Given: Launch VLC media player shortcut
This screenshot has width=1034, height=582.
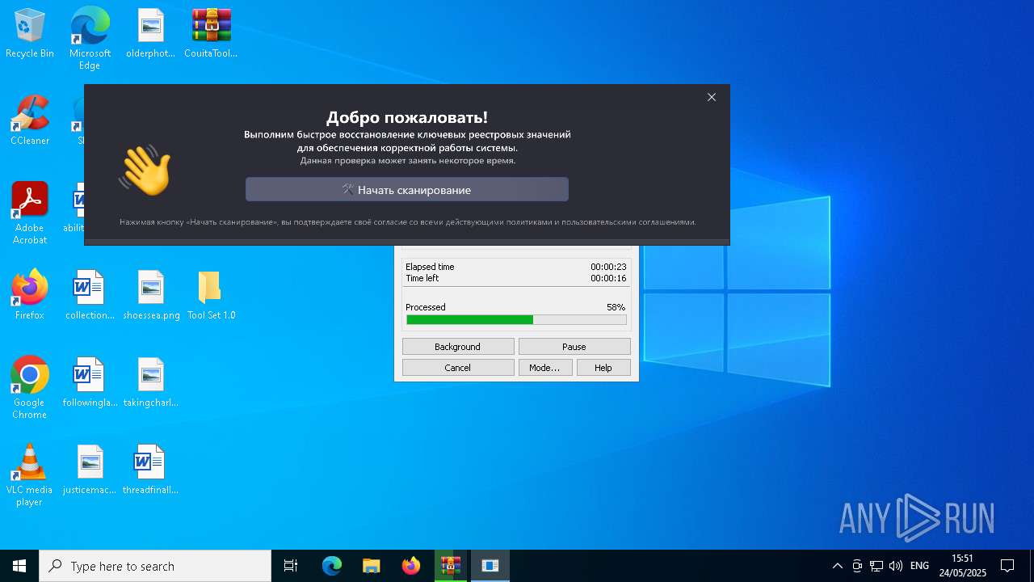Looking at the screenshot, I should click(30, 475).
